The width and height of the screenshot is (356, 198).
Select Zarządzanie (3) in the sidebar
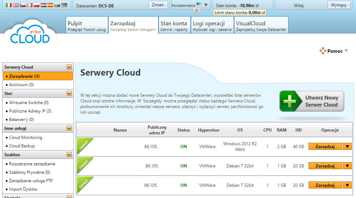(x=38, y=76)
